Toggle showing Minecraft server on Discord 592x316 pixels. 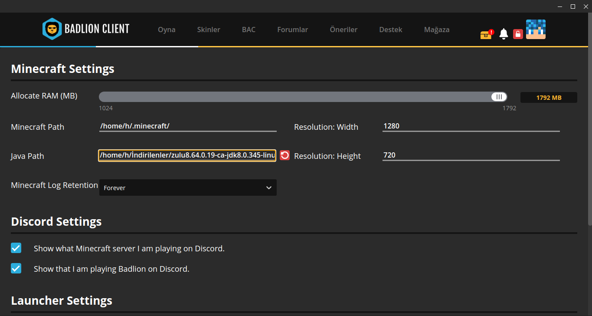click(16, 248)
